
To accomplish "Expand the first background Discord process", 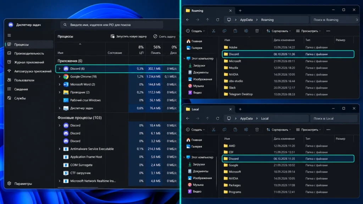I will click(60, 125).
